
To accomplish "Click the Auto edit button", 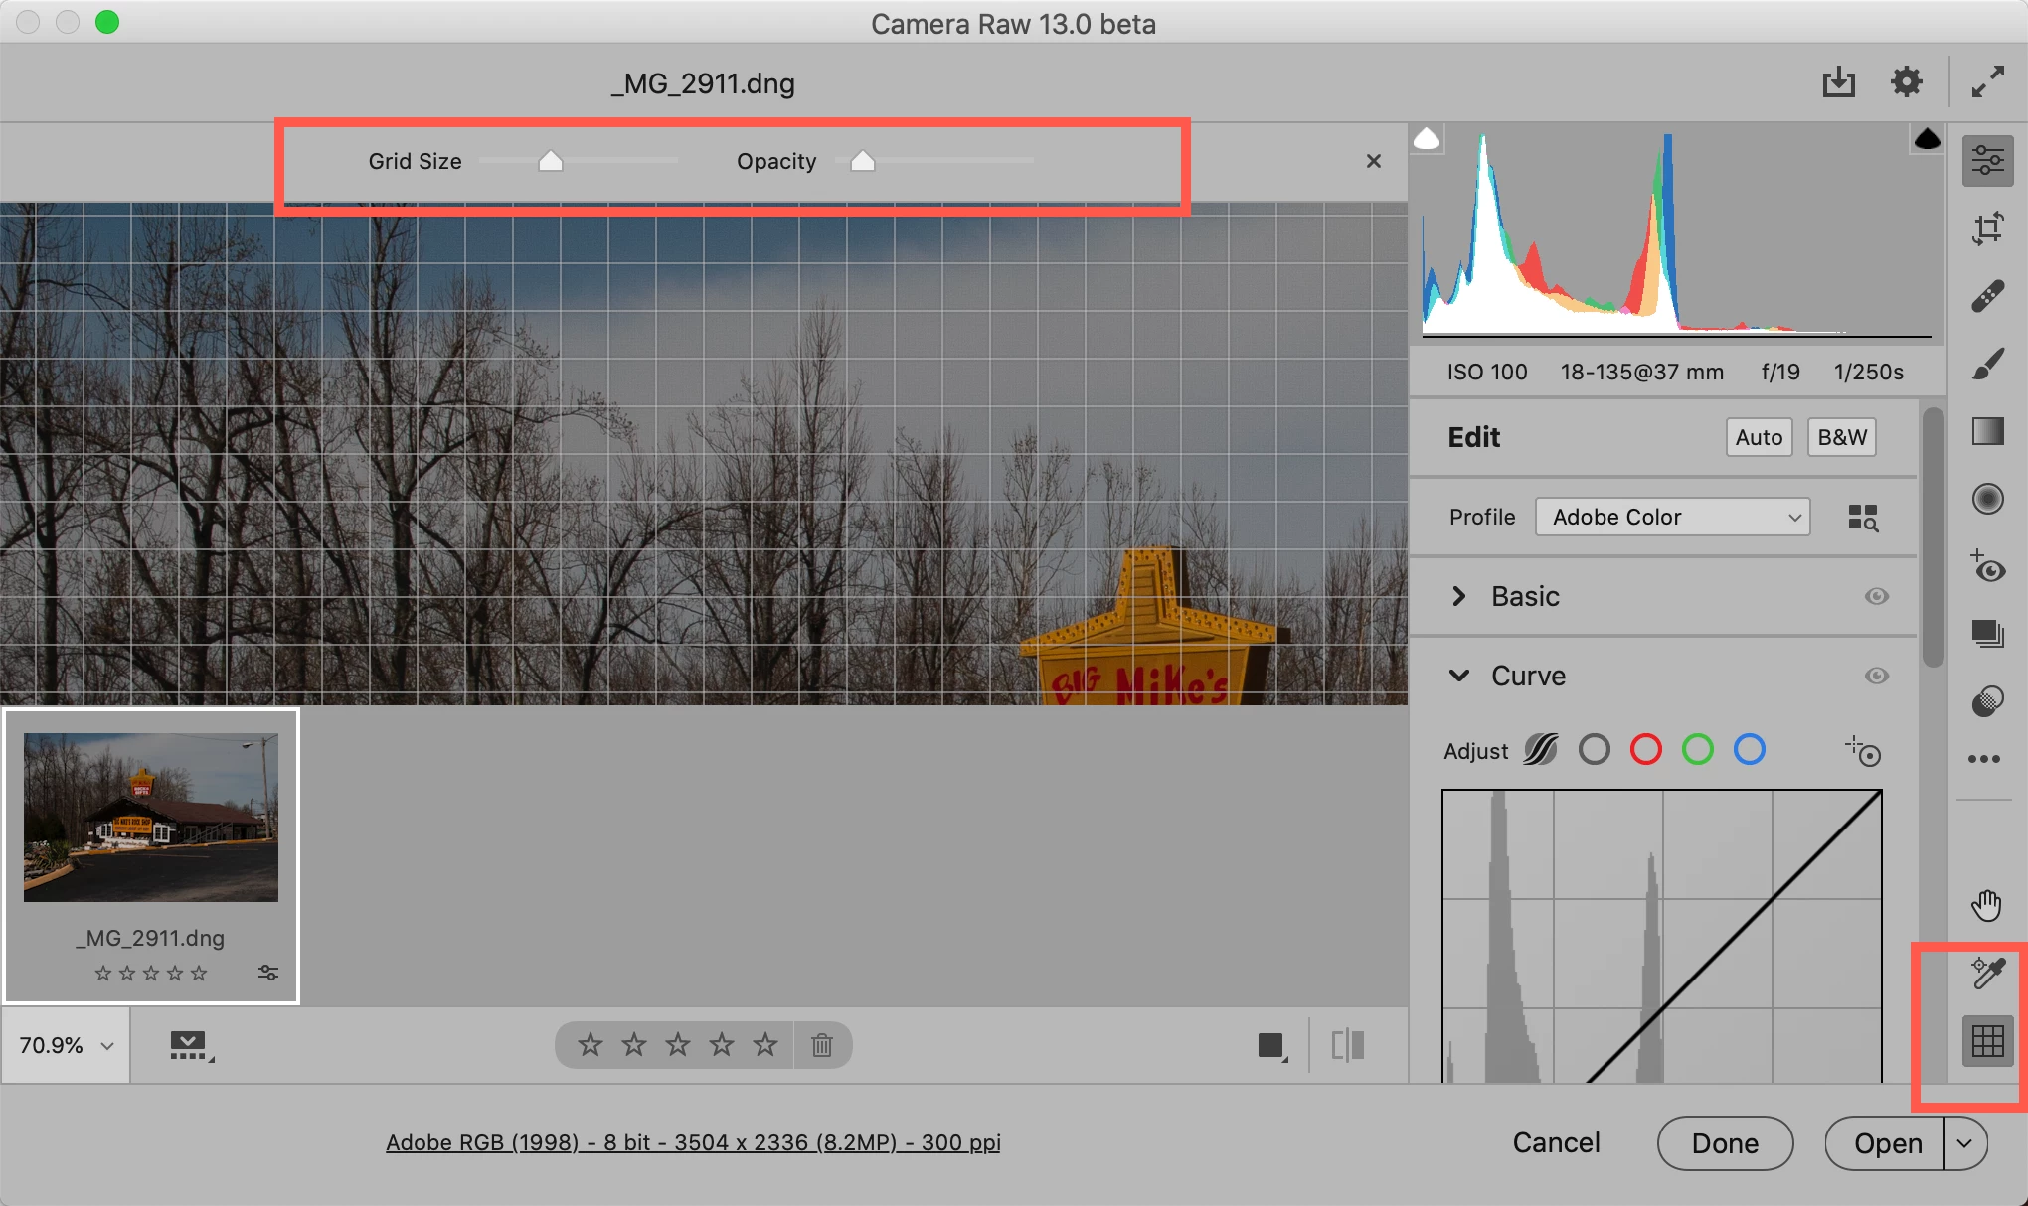I will [x=1759, y=437].
